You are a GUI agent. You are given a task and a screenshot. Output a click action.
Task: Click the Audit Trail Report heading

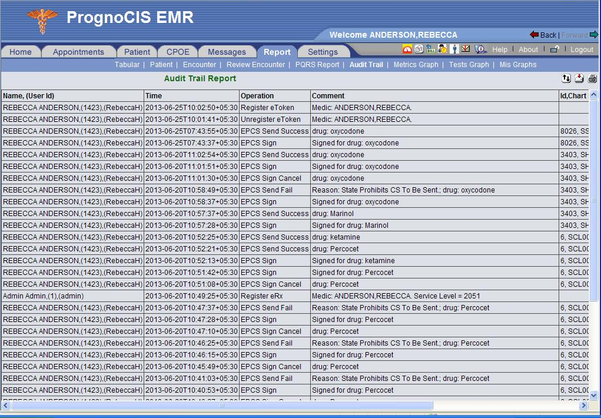200,78
